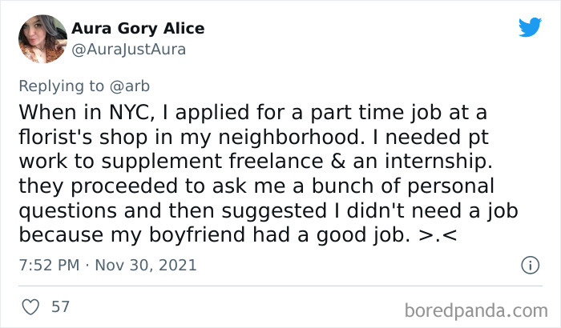
Task: Open Aura Gory Alice's profile picture
Action: (42, 39)
